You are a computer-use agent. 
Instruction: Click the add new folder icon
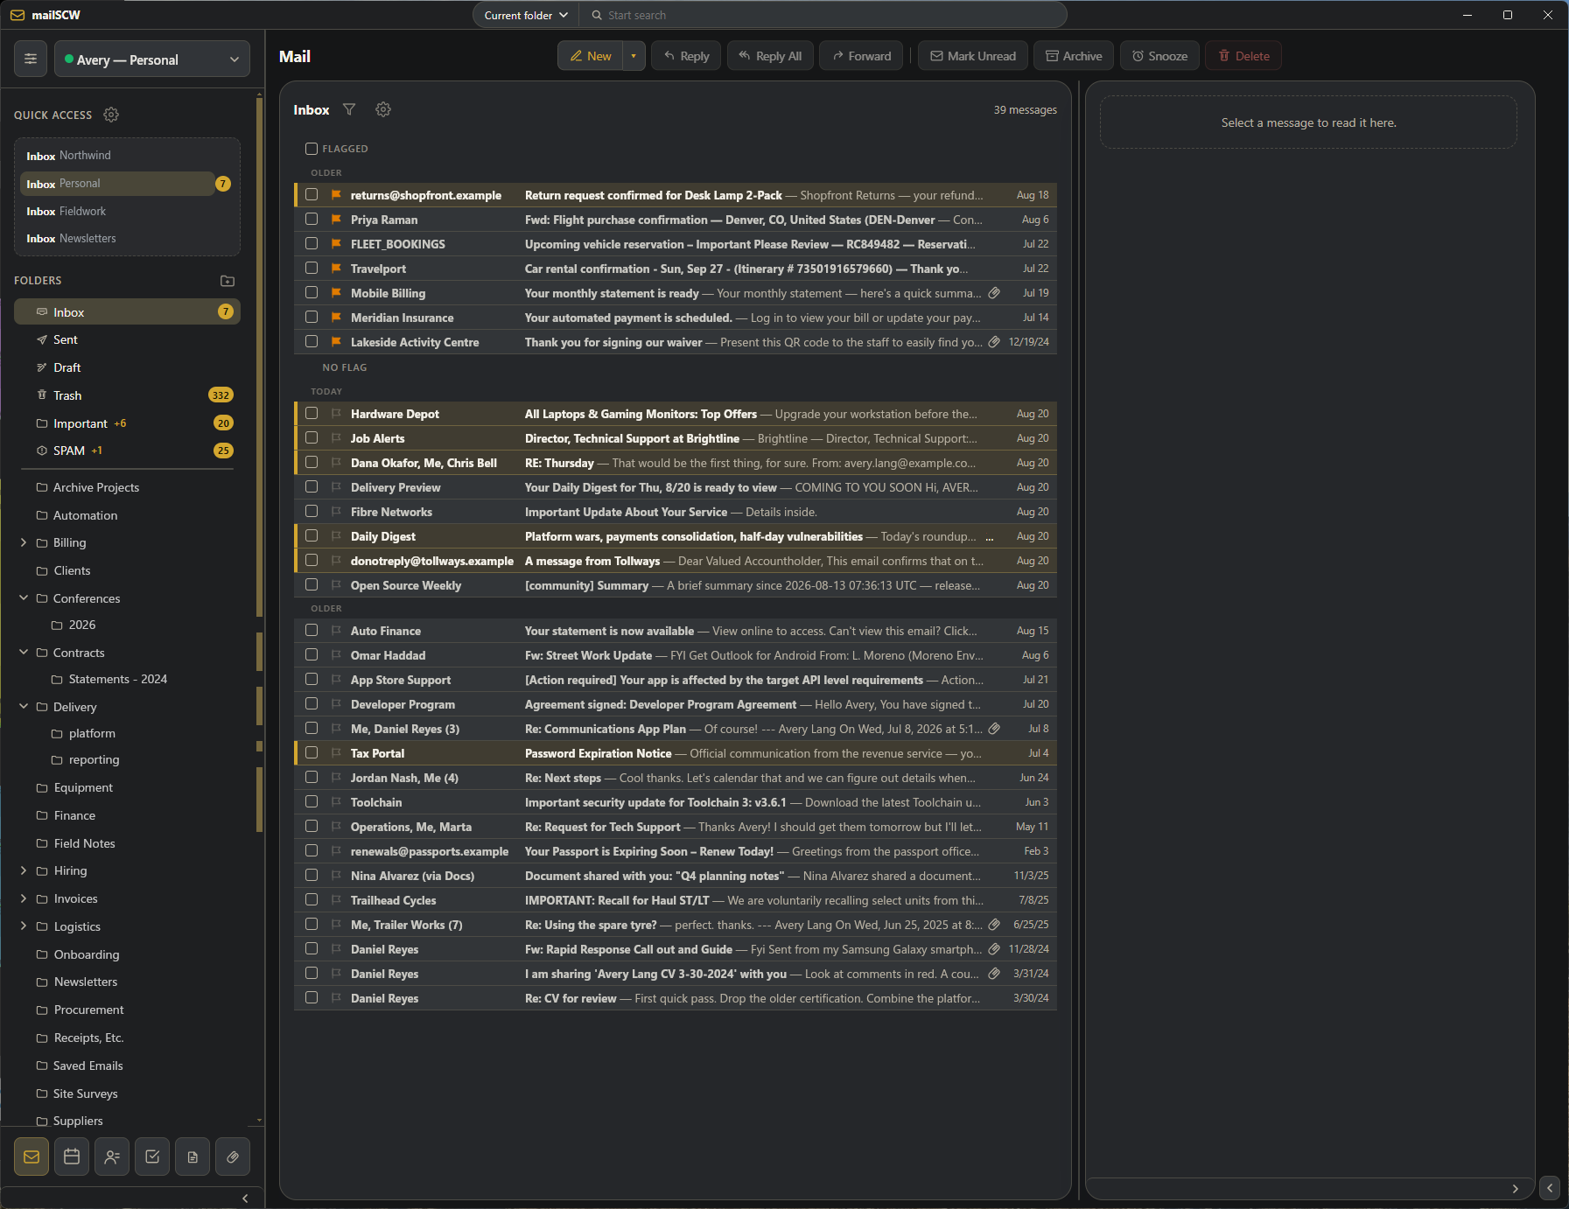point(228,281)
